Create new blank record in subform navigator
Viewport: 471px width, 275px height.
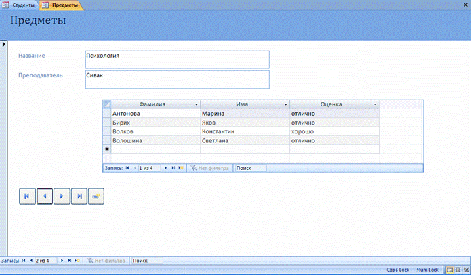coord(181,168)
